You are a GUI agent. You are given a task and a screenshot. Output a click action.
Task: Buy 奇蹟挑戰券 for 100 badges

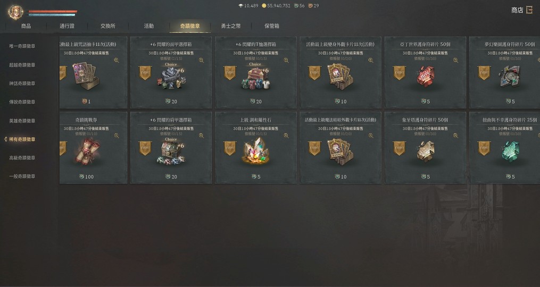pyautogui.click(x=86, y=176)
